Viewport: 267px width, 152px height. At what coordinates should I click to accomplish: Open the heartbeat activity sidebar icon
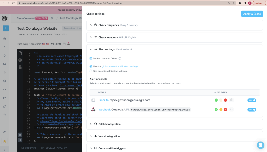click(5, 47)
